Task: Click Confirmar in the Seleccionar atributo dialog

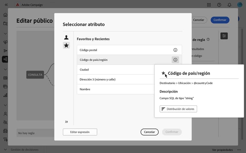Action: tap(172, 132)
